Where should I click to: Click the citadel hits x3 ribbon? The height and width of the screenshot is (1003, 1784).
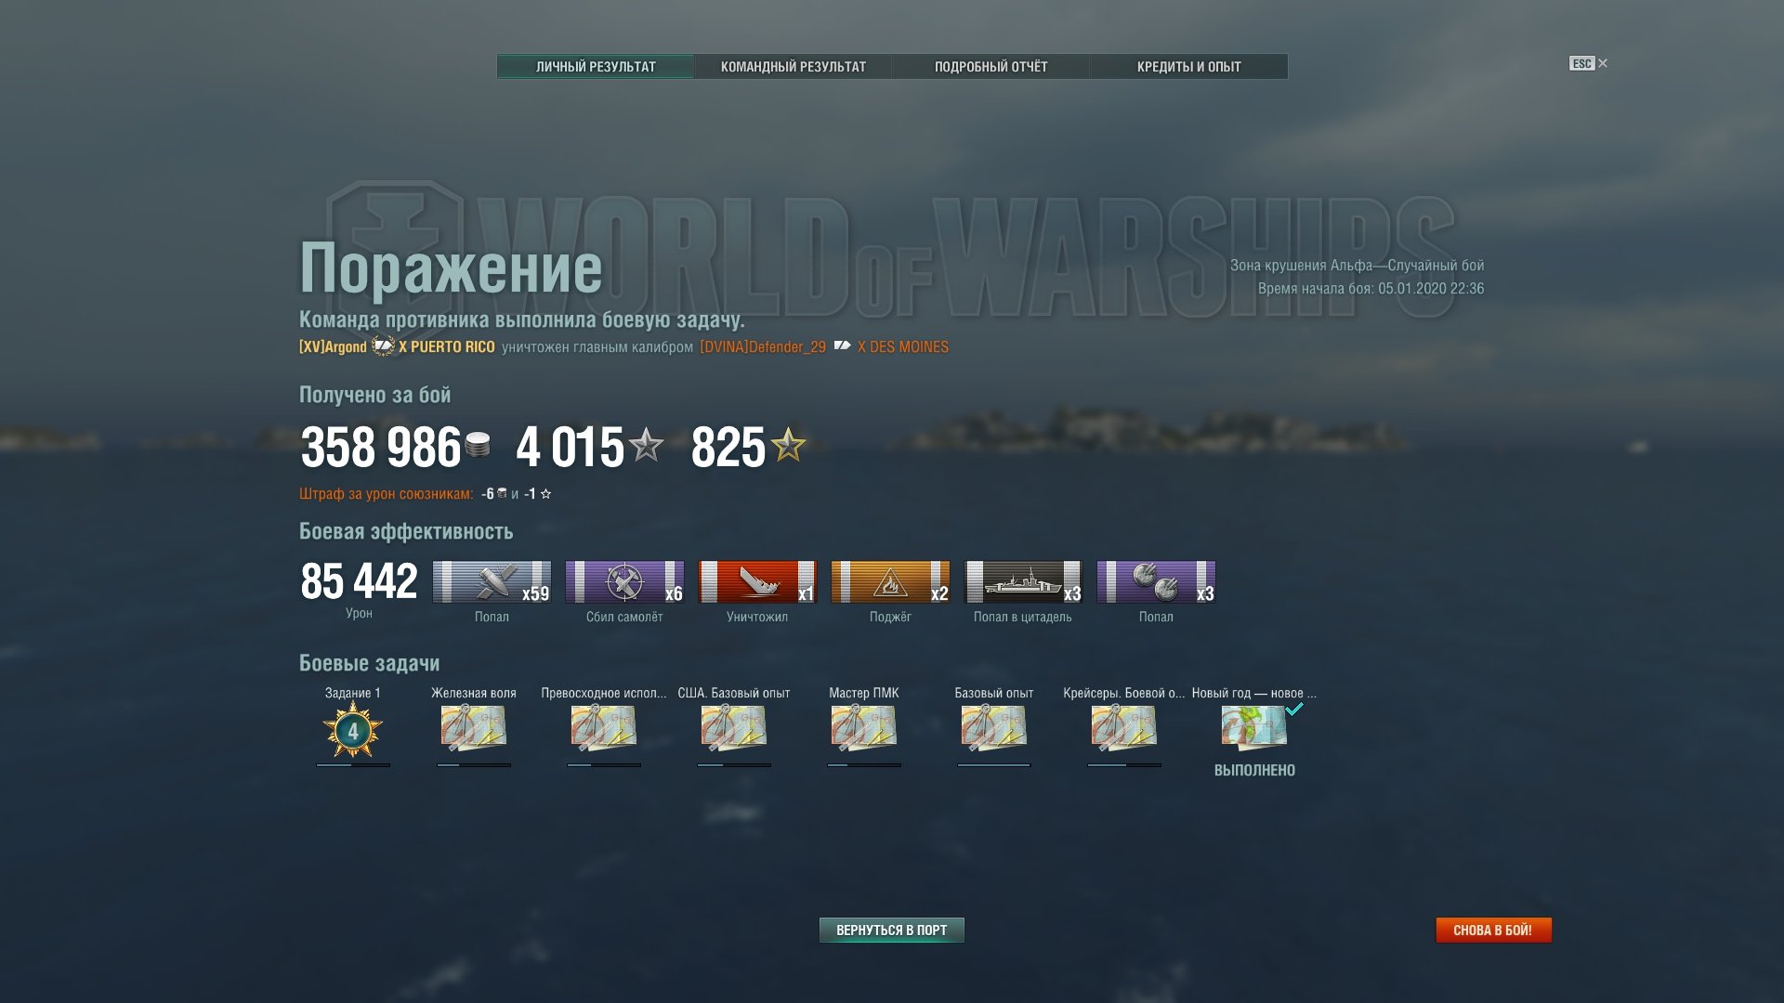1023,582
